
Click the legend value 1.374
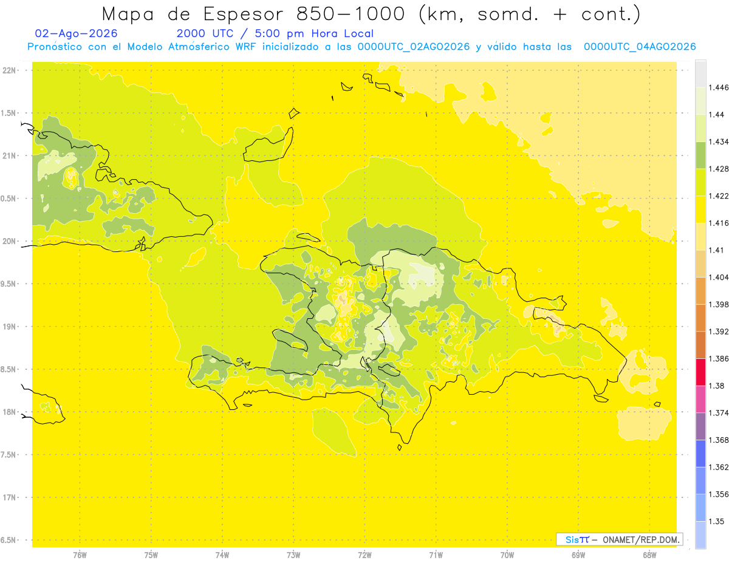click(720, 413)
